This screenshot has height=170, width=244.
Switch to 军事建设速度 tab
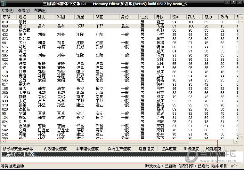click(87, 149)
